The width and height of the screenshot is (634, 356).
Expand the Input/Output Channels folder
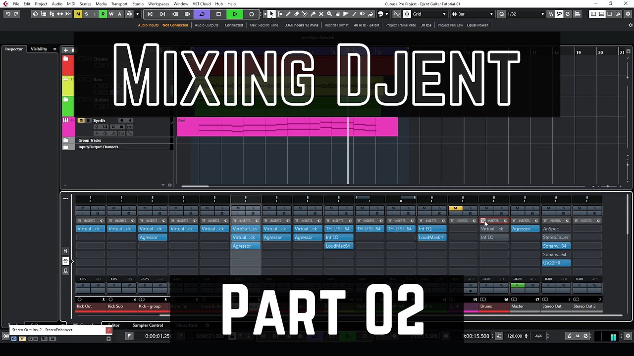pos(66,147)
